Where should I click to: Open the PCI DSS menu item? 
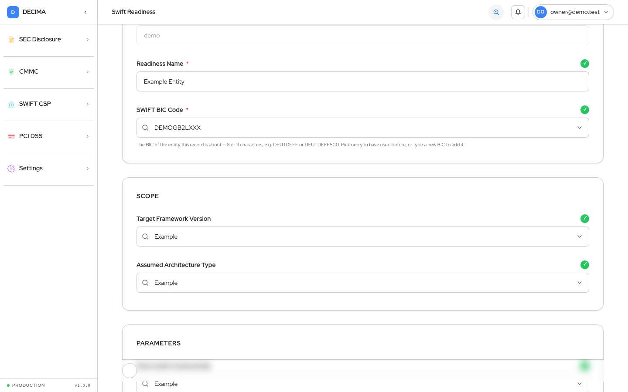pos(48,136)
